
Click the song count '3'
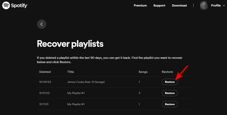[x=139, y=93]
